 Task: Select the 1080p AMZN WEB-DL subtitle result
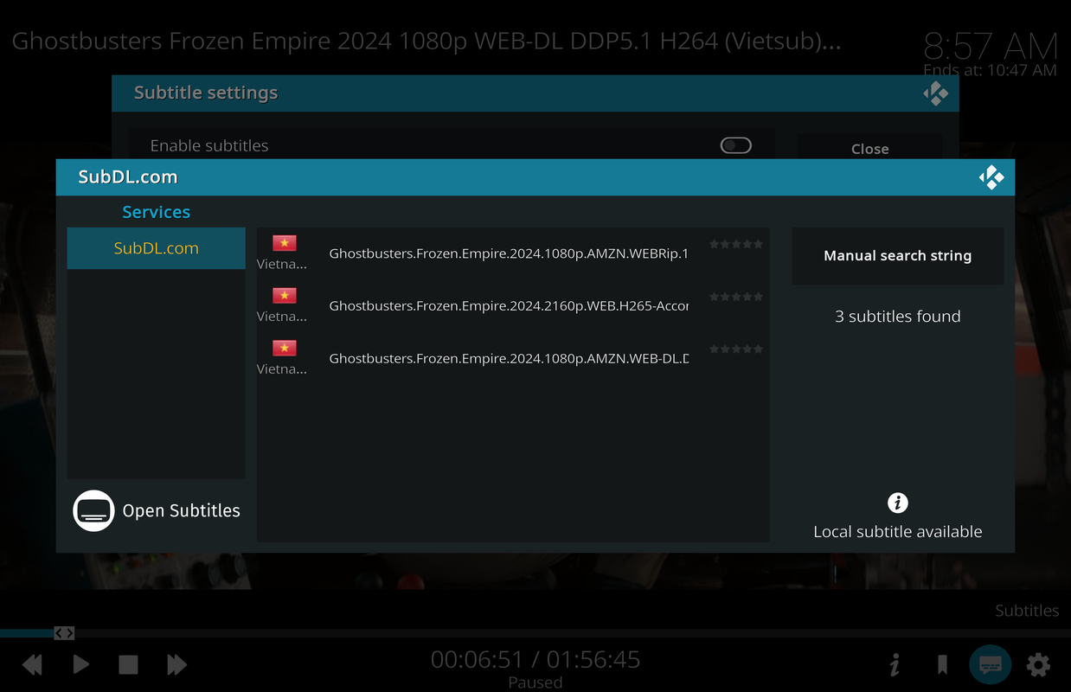(512, 359)
